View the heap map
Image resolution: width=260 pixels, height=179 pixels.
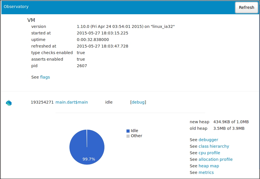[209, 166]
